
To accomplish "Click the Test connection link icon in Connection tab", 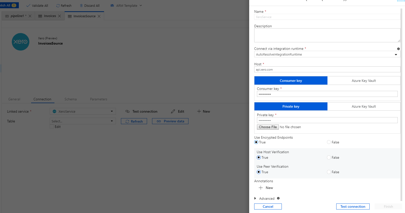I will (x=127, y=111).
